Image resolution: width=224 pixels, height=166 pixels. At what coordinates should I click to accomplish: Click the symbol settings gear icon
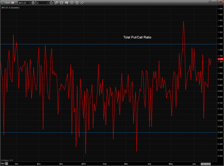(33, 3)
